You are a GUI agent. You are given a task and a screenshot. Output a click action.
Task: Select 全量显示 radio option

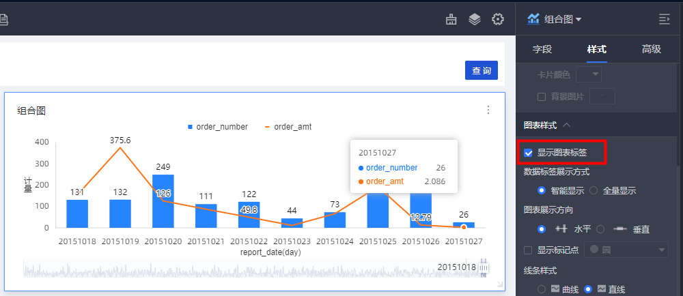[x=594, y=191]
